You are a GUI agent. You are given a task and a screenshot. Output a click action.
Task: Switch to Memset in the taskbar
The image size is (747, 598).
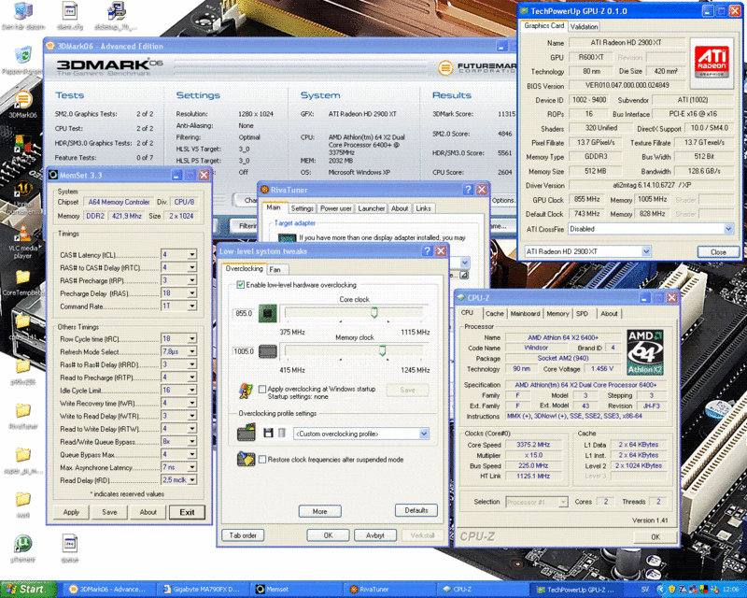295,590
